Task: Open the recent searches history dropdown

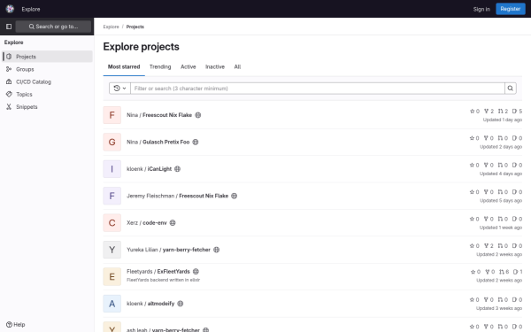Action: 119,89
